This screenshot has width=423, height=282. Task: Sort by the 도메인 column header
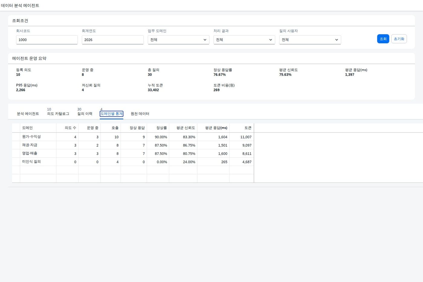point(38,128)
